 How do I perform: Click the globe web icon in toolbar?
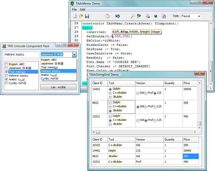[x=156, y=16]
